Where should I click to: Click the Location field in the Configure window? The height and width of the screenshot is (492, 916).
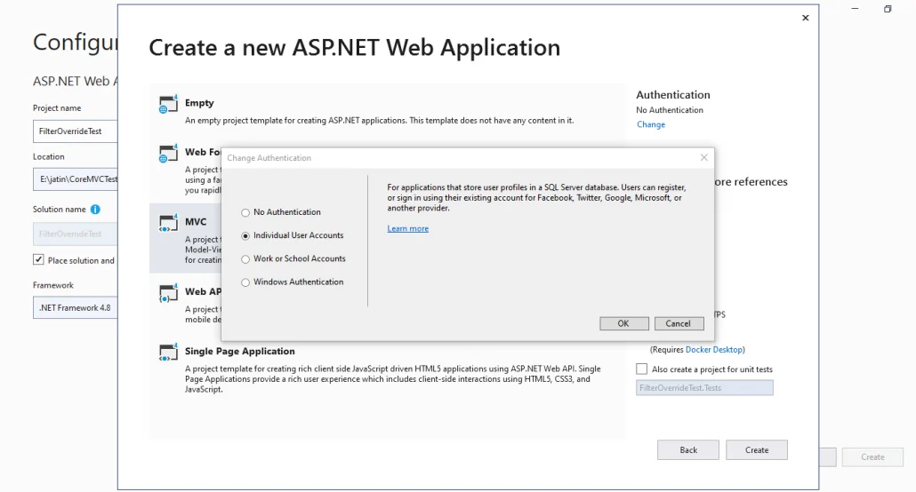tap(75, 179)
